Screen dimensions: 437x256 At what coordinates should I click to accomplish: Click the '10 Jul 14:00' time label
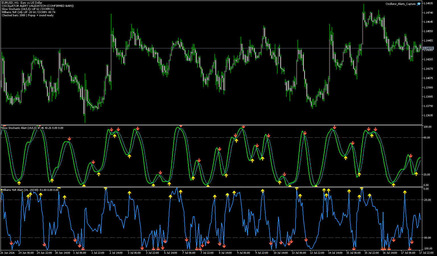pyautogui.click(x=281, y=253)
